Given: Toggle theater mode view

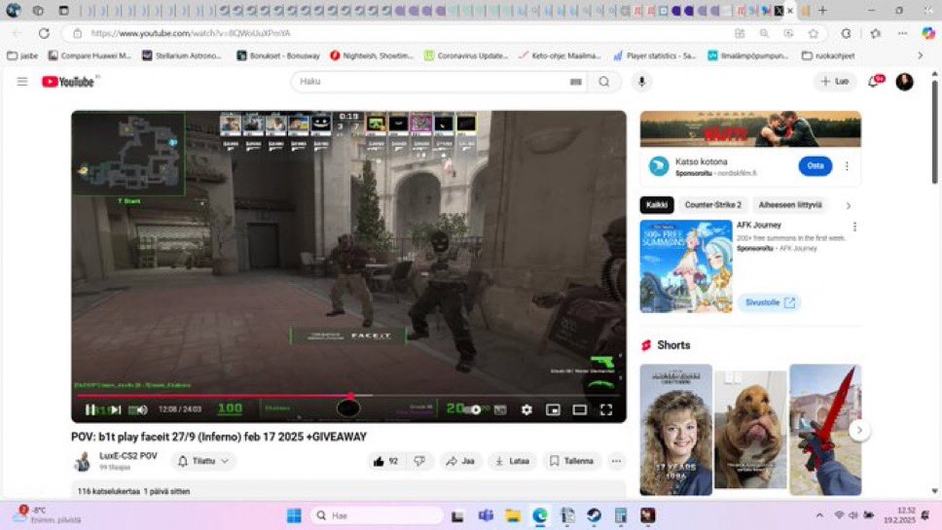Looking at the screenshot, I should click(x=579, y=409).
